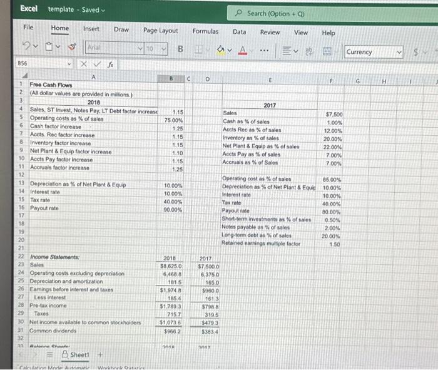Click the Select All corner triangle
438x370 pixels.
click(25, 76)
